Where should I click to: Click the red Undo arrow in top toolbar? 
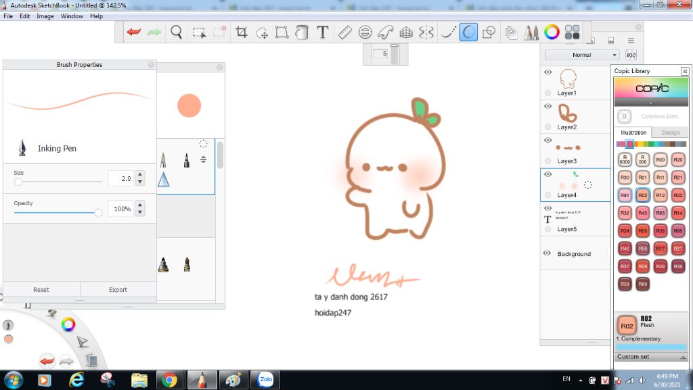click(x=133, y=32)
